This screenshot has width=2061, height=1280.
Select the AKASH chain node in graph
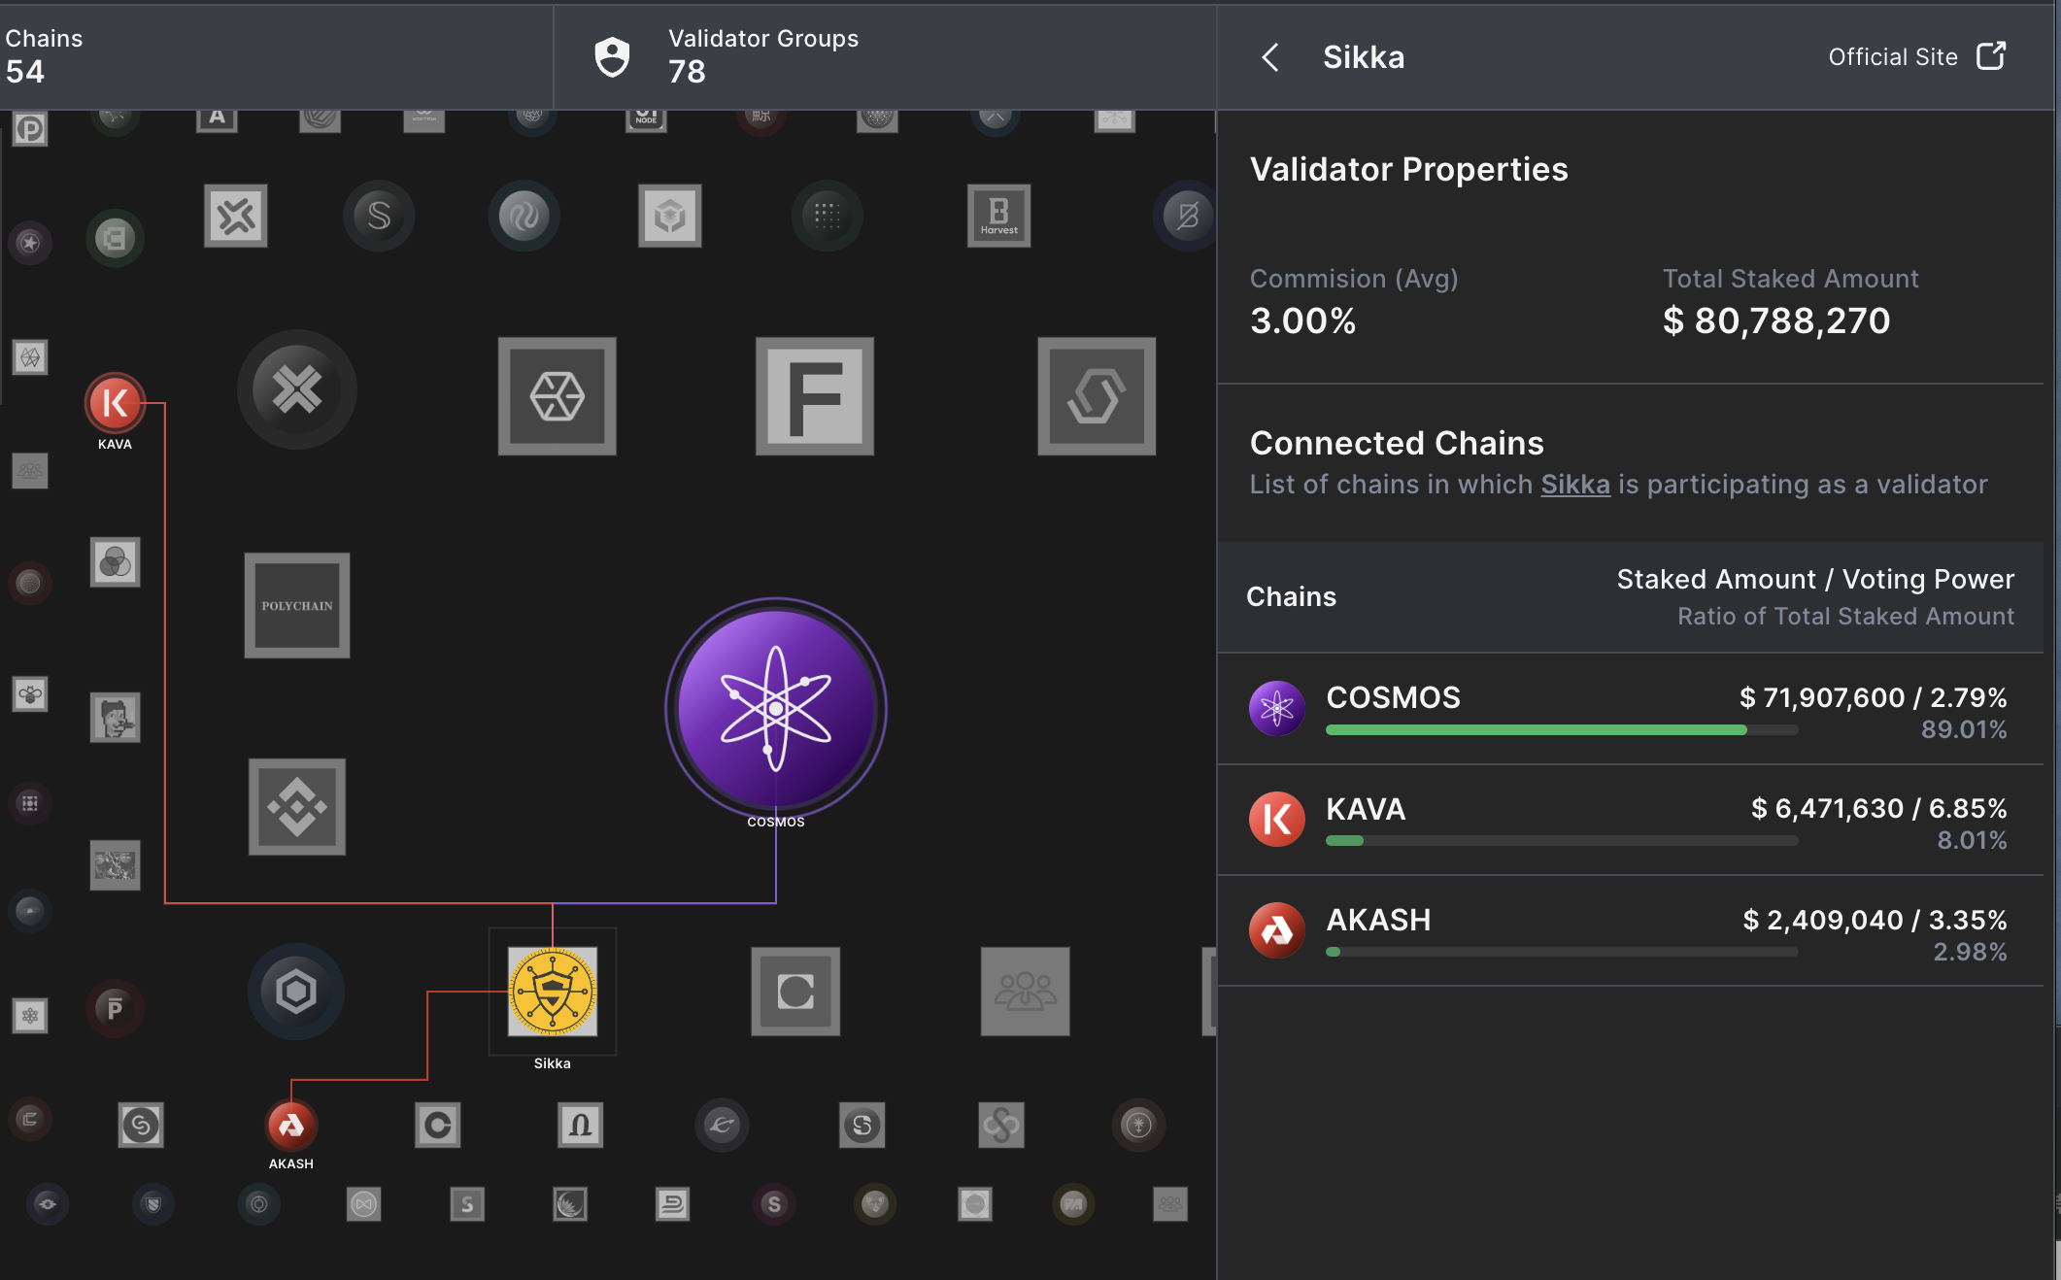290,1125
